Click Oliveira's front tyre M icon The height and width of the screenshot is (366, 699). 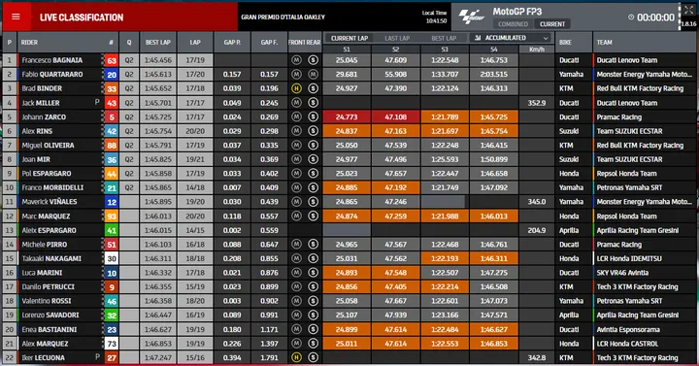click(x=296, y=145)
